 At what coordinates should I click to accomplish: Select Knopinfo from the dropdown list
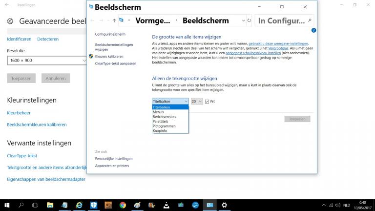[x=160, y=131]
